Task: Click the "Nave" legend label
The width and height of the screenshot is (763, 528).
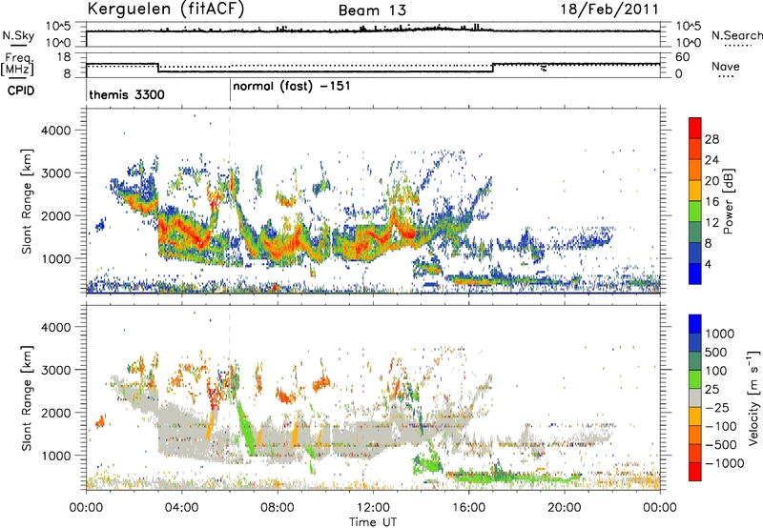Action: 726,66
